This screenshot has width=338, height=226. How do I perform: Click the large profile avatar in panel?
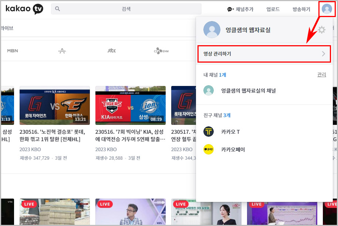point(212,30)
